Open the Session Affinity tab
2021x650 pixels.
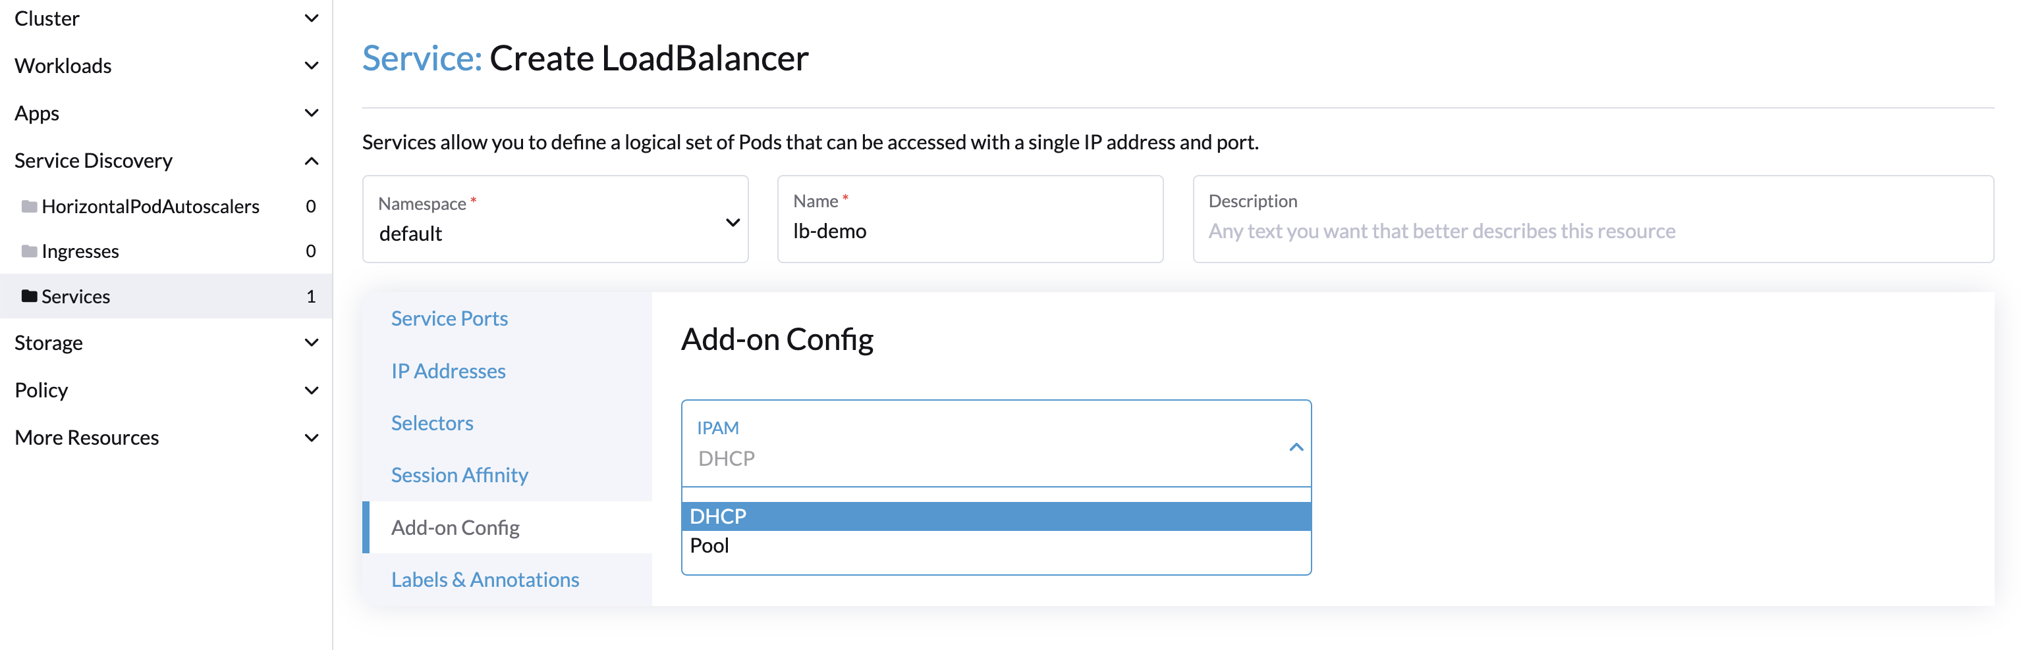click(459, 476)
